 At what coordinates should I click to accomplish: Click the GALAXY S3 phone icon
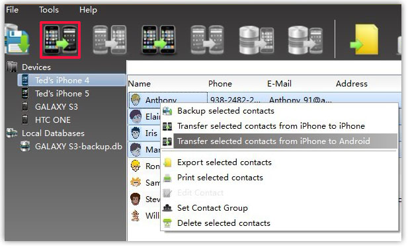coord(25,106)
